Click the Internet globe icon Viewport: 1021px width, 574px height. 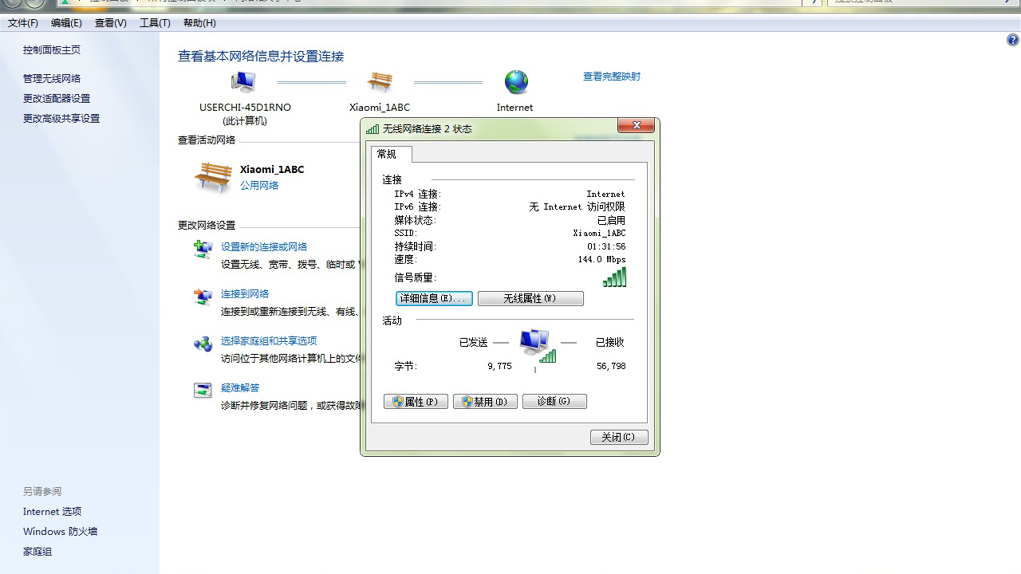514,81
